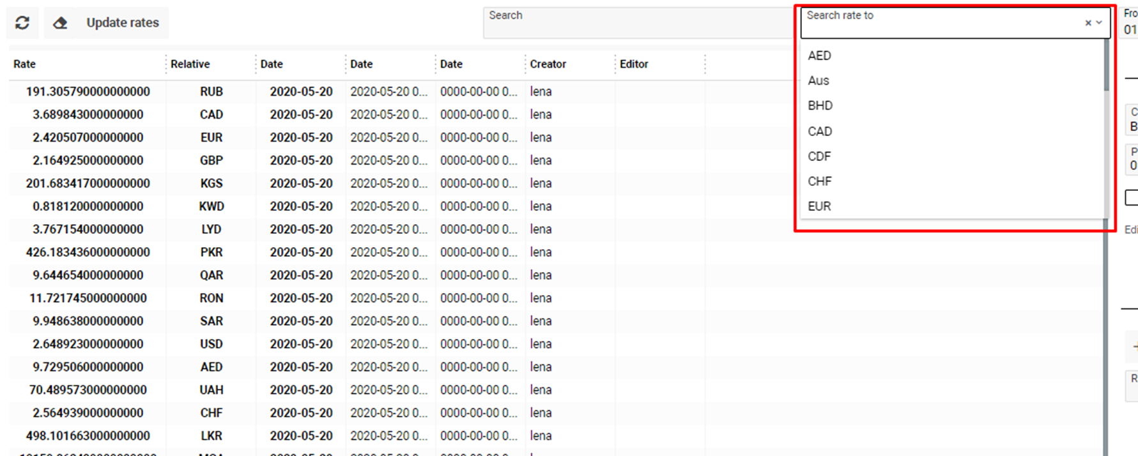The image size is (1138, 456).
Task: Click into the 'Search rate to' combo box
Action: 939,24
